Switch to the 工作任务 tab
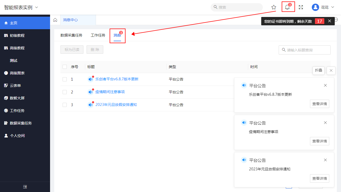 [98, 35]
